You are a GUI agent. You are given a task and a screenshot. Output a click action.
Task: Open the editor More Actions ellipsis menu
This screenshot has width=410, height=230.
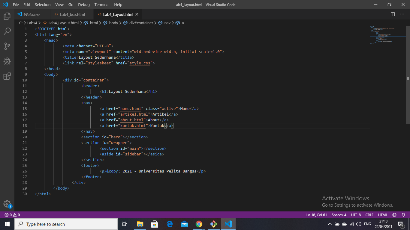(x=402, y=14)
